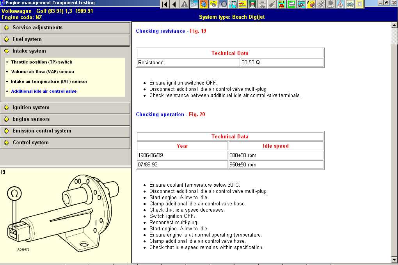Viewport: 398px width, 265px height.
Task: Select the green vehicle lift toolbar icon
Action: coord(252,4)
